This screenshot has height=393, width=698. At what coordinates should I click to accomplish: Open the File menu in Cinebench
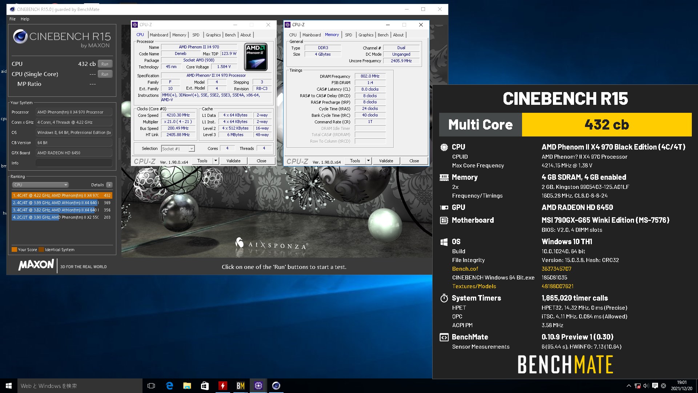tap(12, 19)
